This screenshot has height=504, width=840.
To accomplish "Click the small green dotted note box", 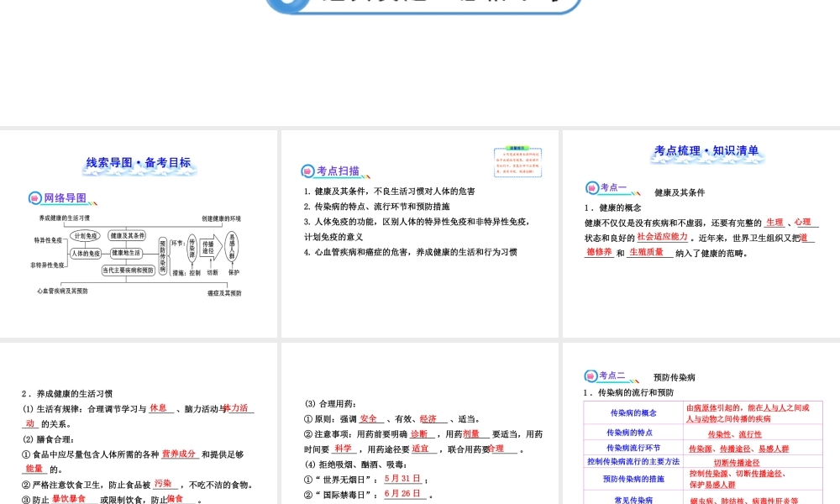I will click(x=517, y=162).
